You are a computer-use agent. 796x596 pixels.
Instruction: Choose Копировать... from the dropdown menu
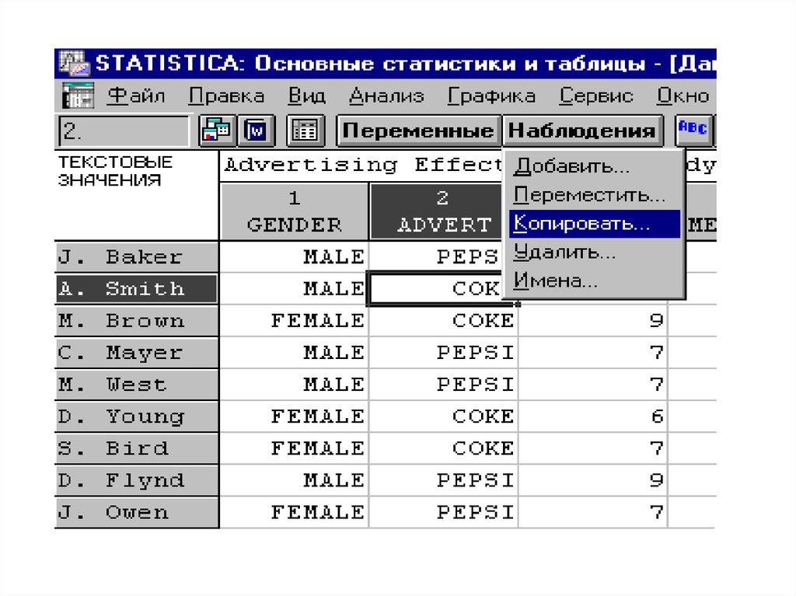tap(595, 223)
